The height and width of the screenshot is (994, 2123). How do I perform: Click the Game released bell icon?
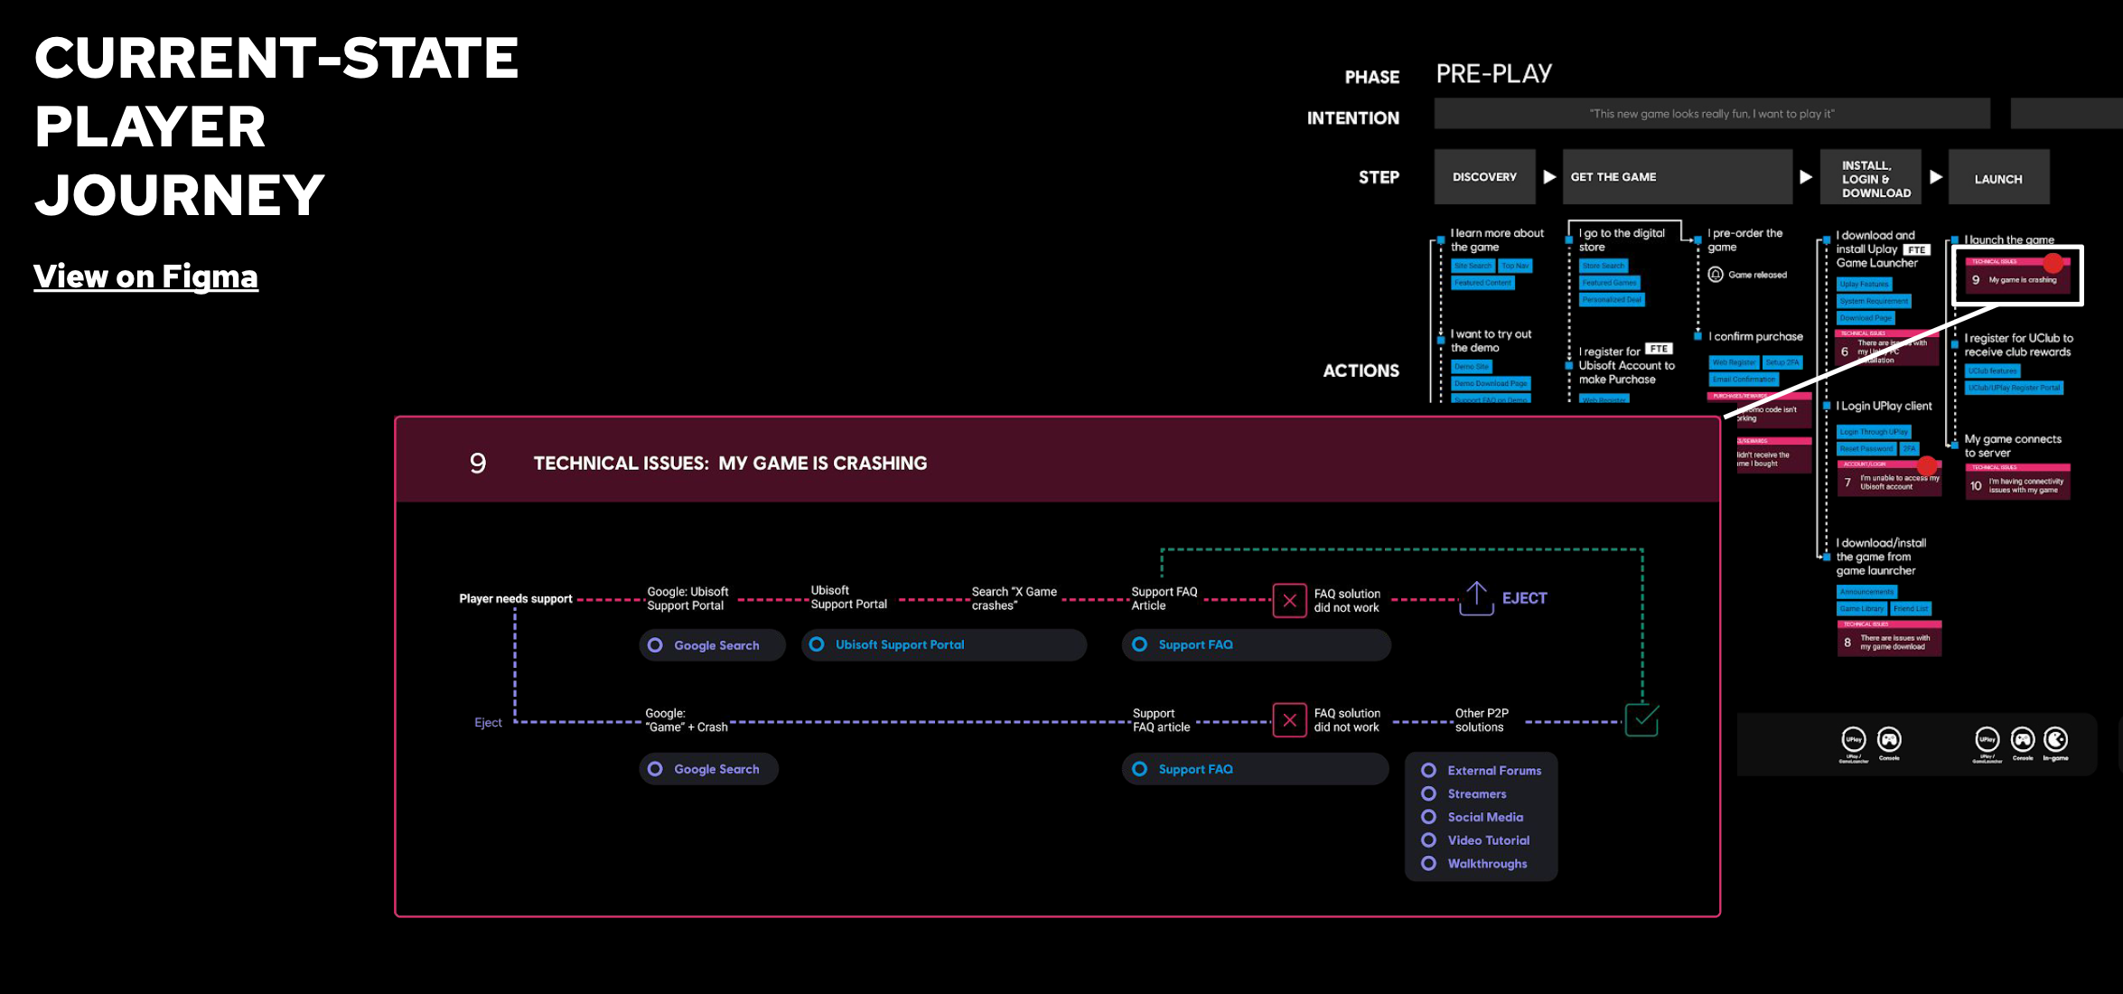point(1716,275)
